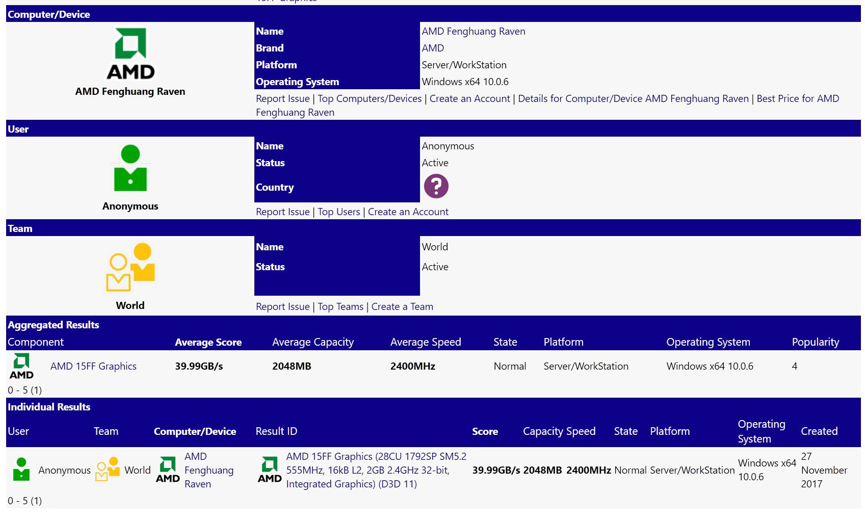This screenshot has width=865, height=519.
Task: Click the Create a Team link
Action: (x=402, y=306)
